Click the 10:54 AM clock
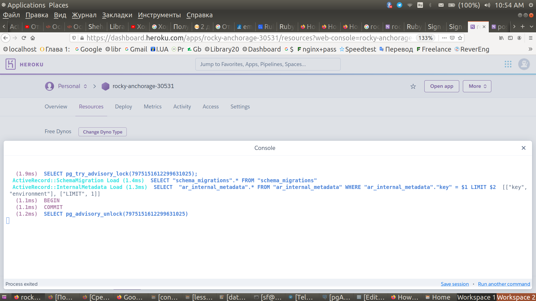Viewport: 536px width, 301px height. 509,5
